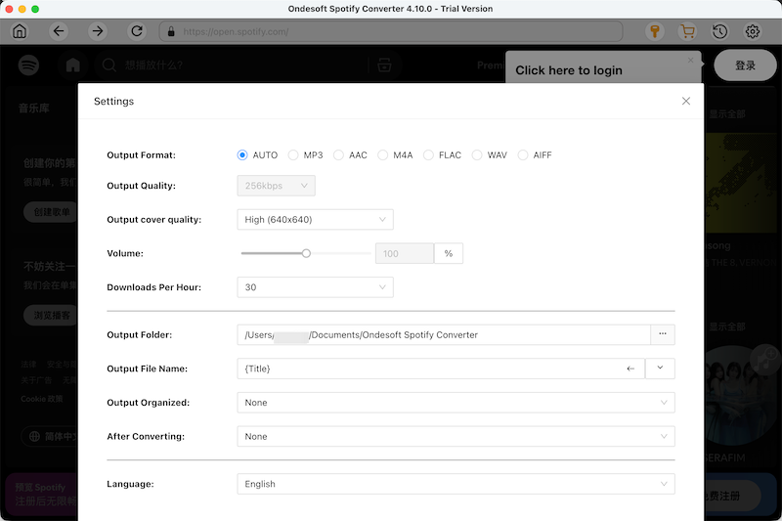Click the 显示全部 link near the top right

coord(727,114)
